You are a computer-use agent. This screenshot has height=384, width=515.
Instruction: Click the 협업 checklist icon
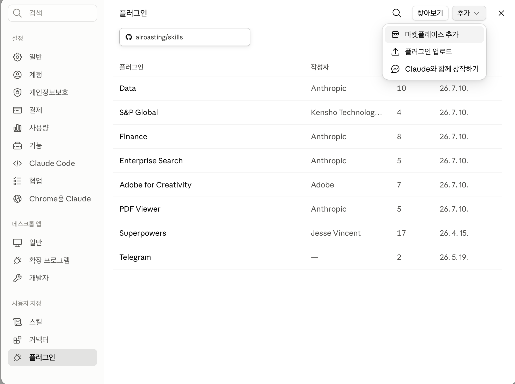pos(17,181)
